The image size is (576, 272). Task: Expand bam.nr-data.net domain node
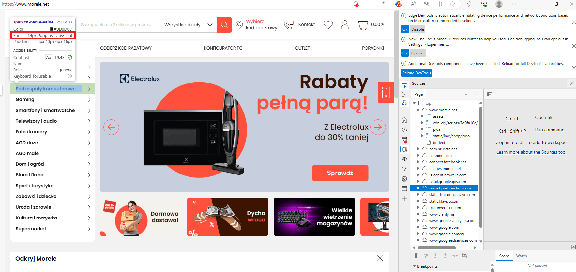point(418,149)
